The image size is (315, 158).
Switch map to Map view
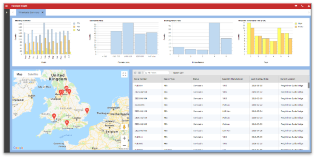(x=19, y=74)
